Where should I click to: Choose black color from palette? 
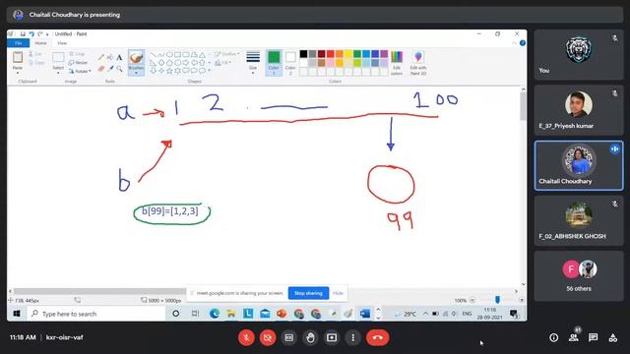click(x=303, y=54)
